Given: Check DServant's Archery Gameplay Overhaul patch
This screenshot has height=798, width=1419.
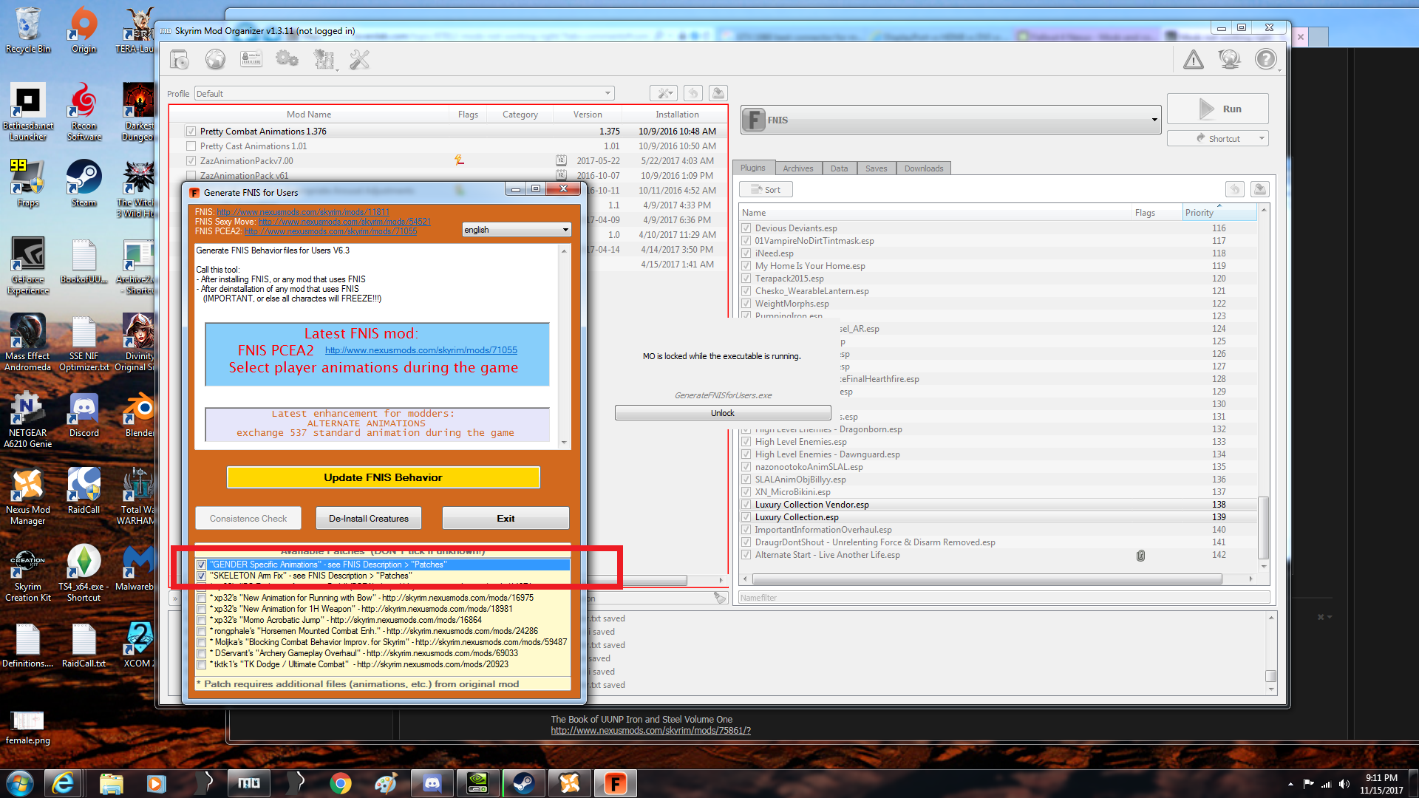Looking at the screenshot, I should (201, 654).
